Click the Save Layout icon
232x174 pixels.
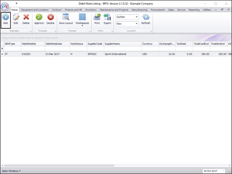[66, 17]
